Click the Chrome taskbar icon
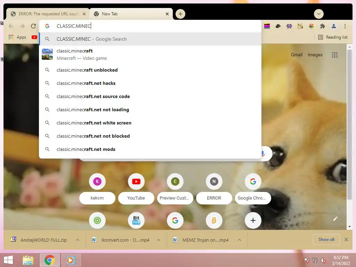The image size is (356, 267). 50,260
